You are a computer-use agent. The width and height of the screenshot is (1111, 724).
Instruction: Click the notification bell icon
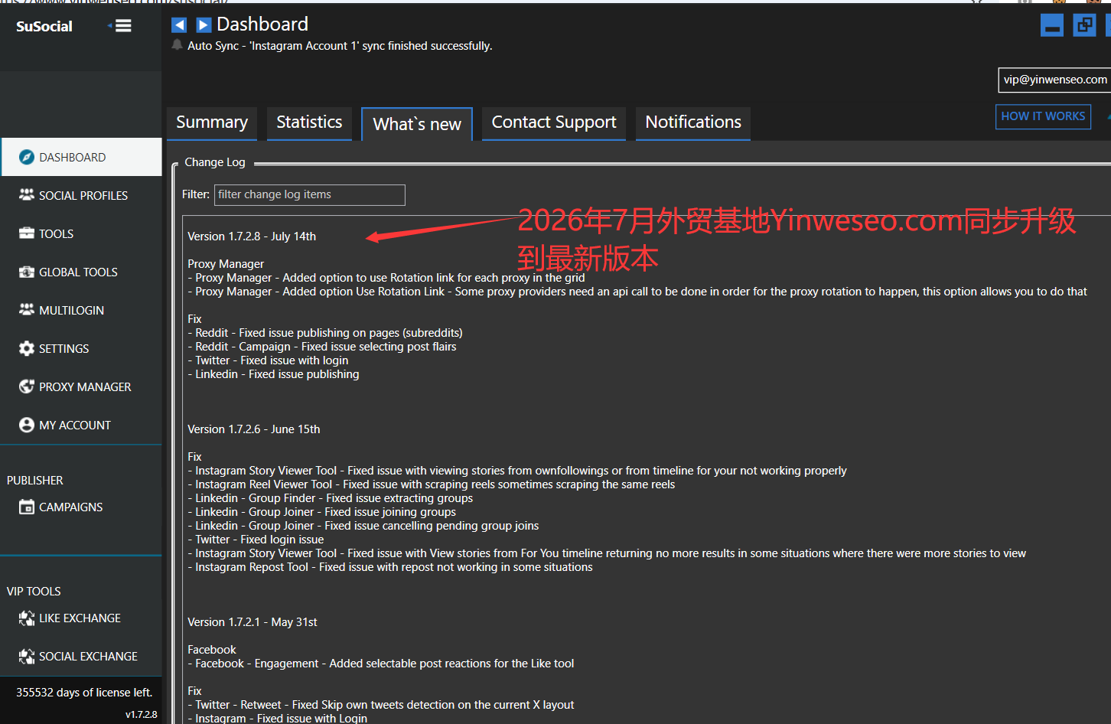(x=178, y=45)
